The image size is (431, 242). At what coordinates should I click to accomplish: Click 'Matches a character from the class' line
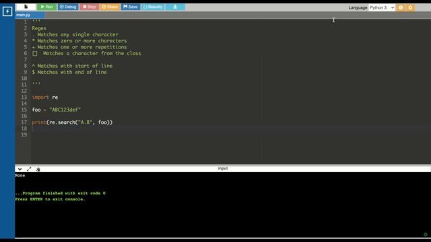(87, 54)
